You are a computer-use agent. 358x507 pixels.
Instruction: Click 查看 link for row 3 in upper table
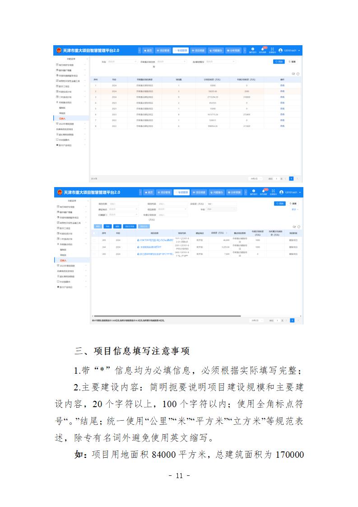[x=282, y=97]
